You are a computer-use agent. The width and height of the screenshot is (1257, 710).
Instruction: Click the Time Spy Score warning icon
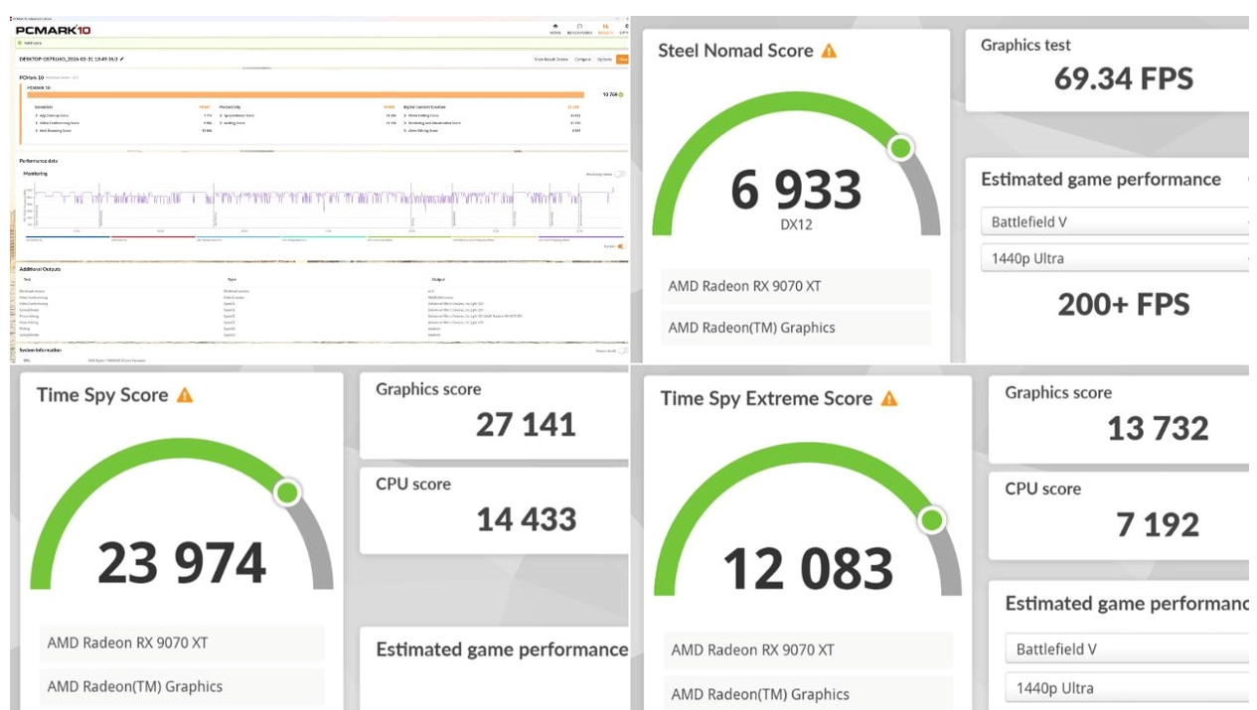coord(185,395)
